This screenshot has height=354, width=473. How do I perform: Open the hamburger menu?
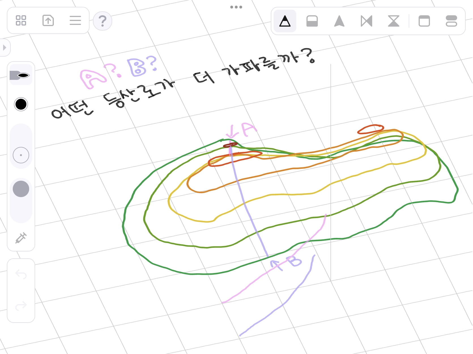(x=75, y=20)
